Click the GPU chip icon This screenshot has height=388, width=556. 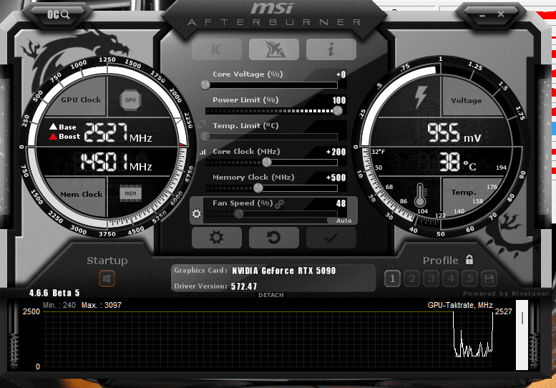[130, 100]
